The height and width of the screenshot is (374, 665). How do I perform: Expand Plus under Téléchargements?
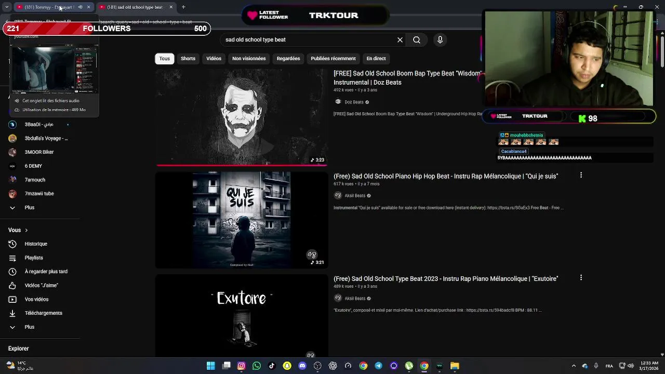pyautogui.click(x=29, y=327)
